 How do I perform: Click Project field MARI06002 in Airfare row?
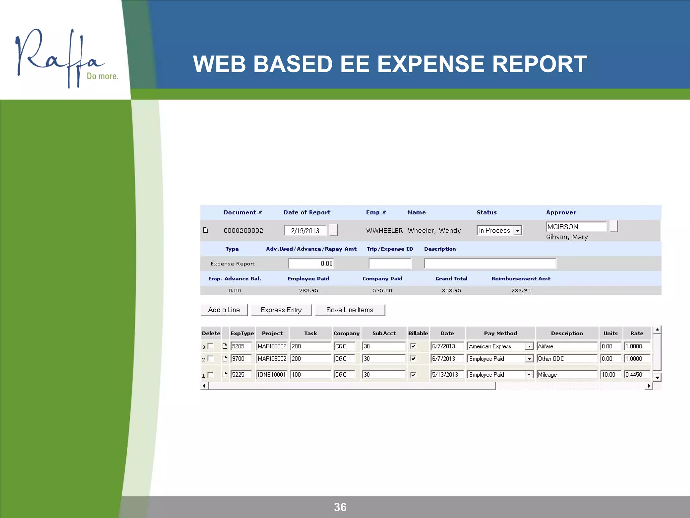(272, 346)
